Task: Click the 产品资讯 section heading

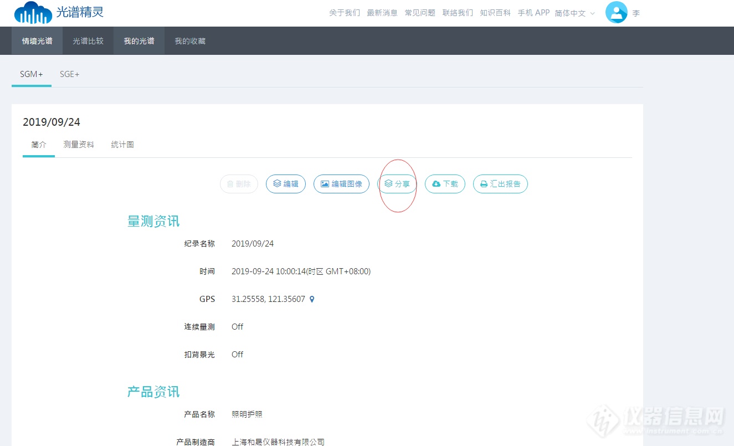Action: point(153,392)
